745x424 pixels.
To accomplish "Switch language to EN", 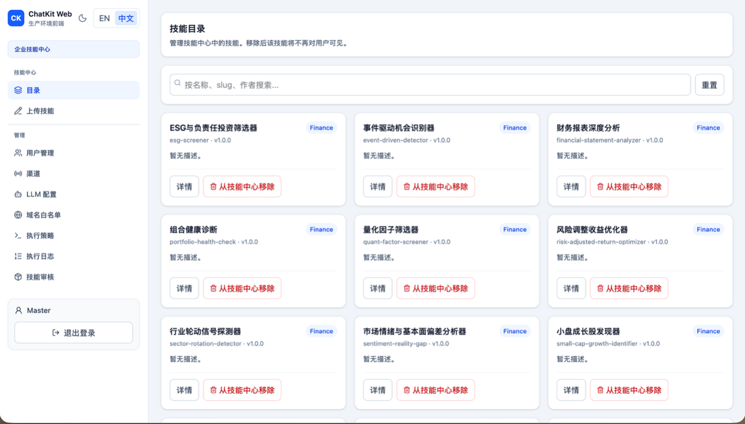I will (x=104, y=18).
